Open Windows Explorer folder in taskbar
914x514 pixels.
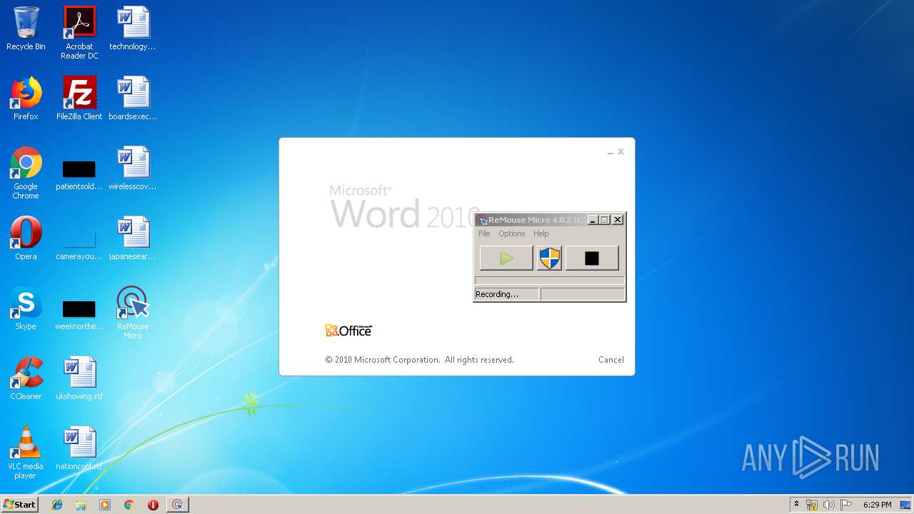(x=81, y=505)
